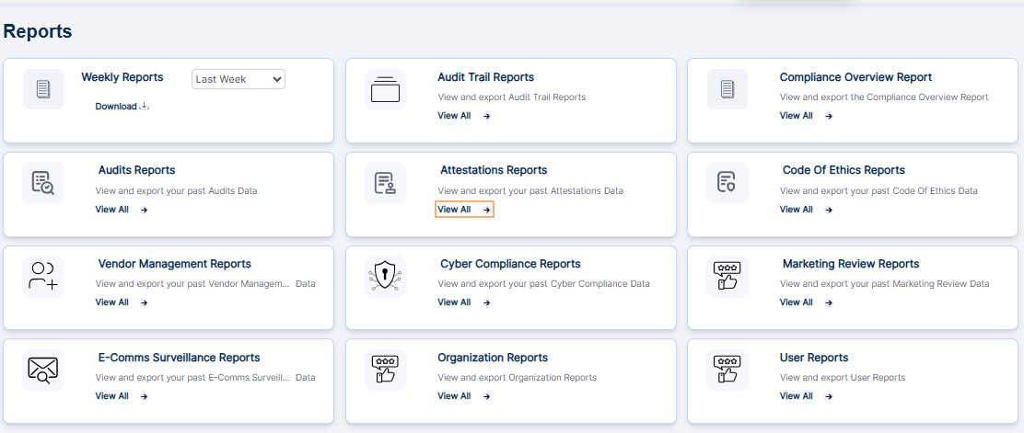
Task: Click the Audit Trail Reports folder icon
Action: (x=385, y=89)
